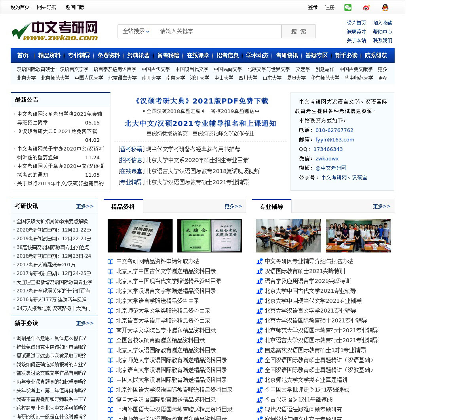
Task: Open 比较文学与世界文学 subject link
Action: (x=268, y=69)
